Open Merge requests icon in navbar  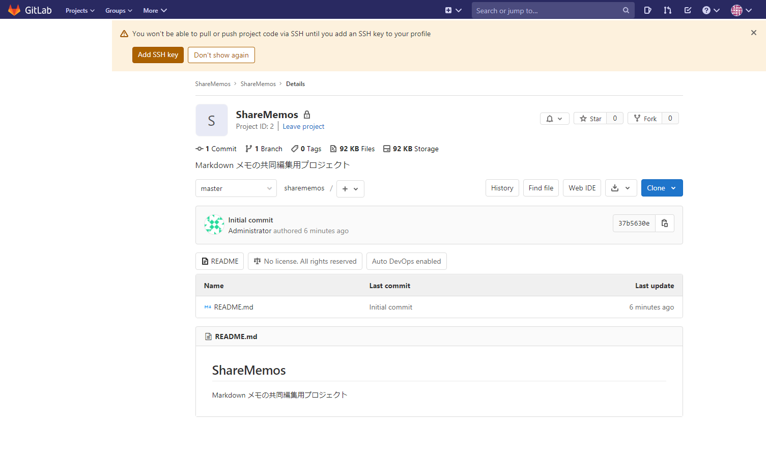pos(667,10)
